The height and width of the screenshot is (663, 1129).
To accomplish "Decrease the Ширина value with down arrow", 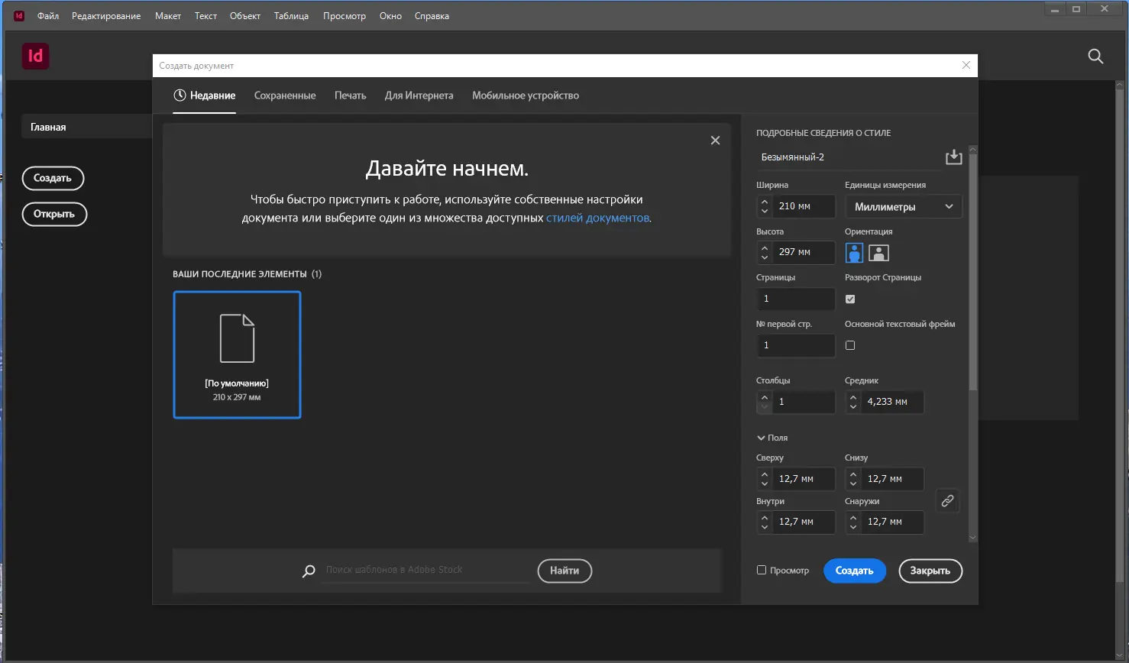I will point(765,212).
